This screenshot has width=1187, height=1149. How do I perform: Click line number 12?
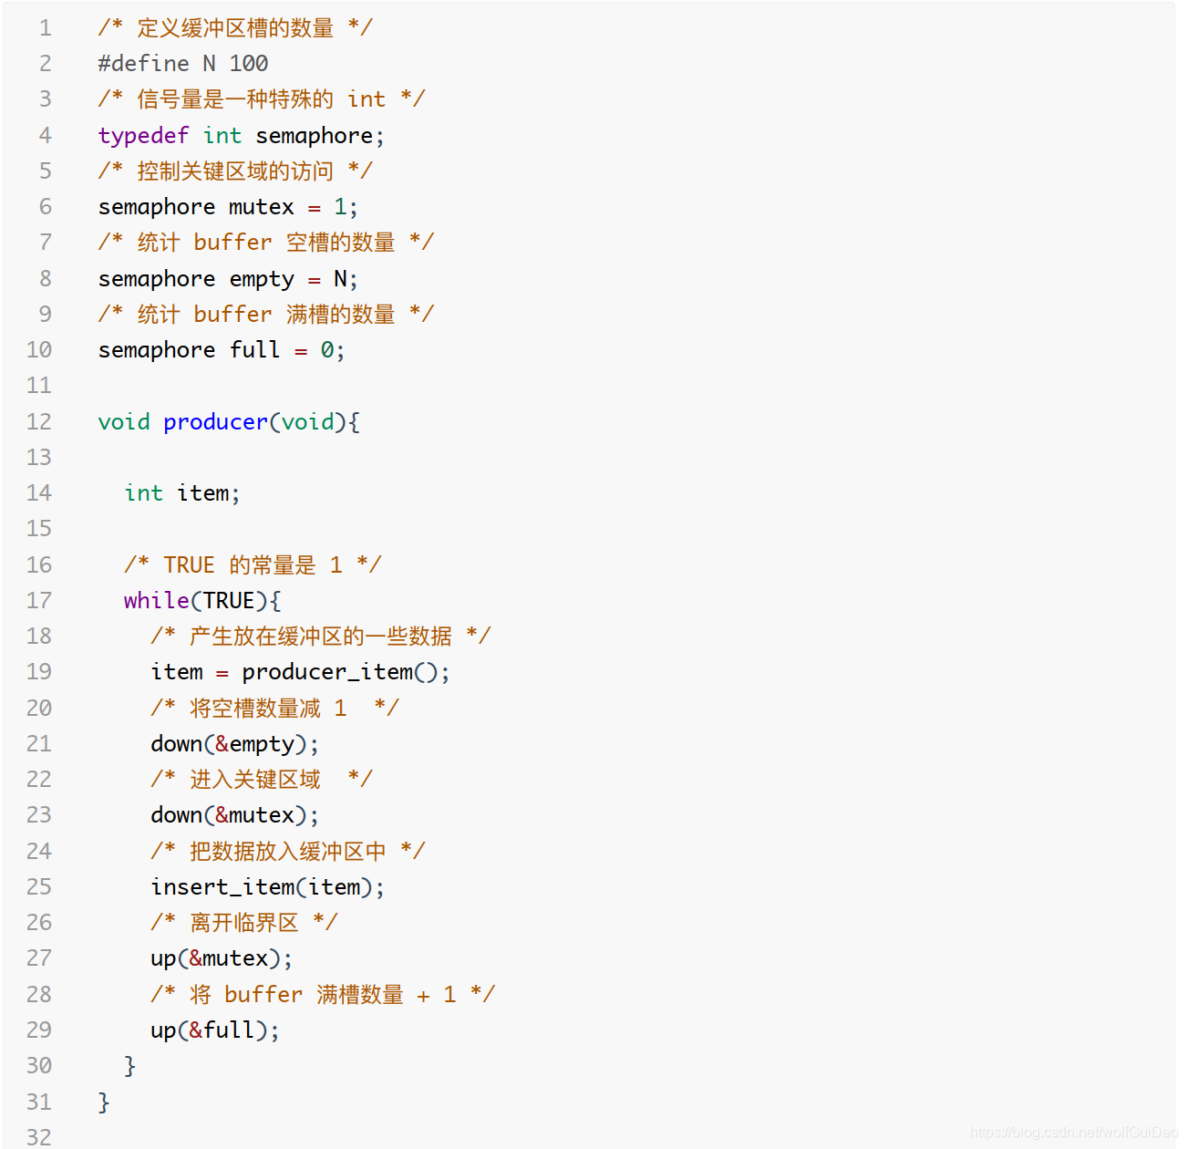[x=39, y=422]
